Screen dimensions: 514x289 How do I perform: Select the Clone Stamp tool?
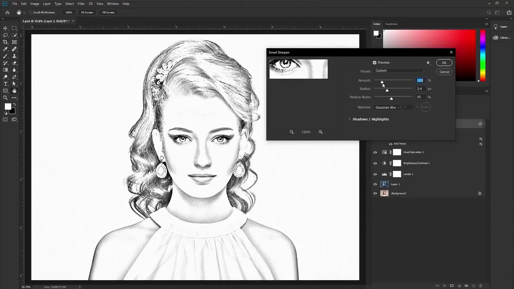click(x=14, y=56)
